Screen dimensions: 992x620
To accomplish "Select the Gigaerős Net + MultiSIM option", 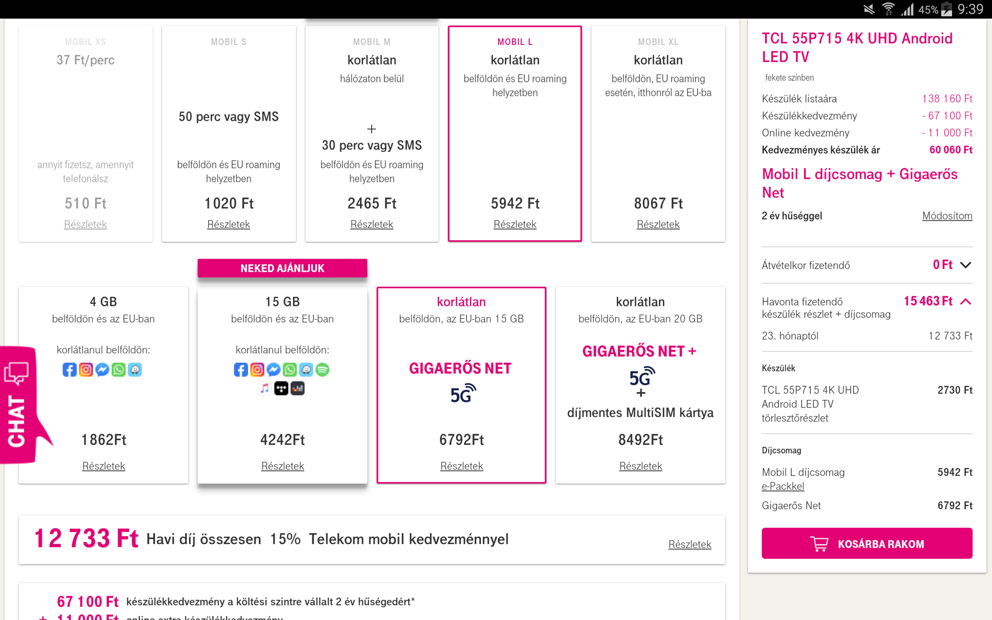I will 640,385.
